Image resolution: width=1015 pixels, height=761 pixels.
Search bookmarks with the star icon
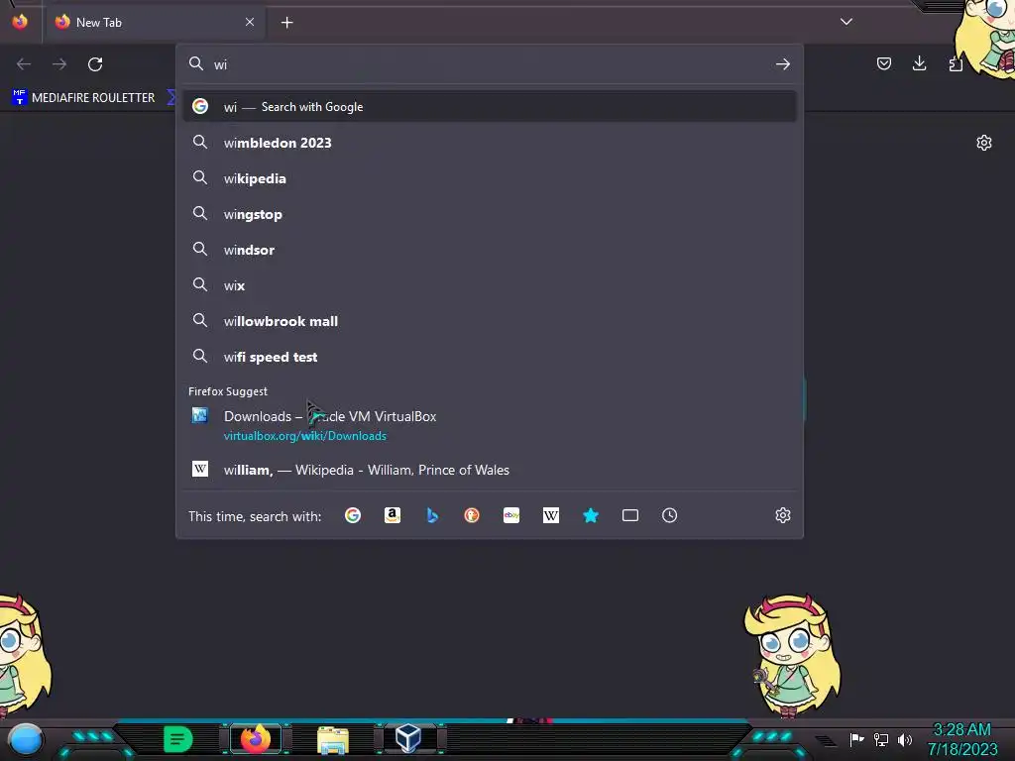click(591, 515)
